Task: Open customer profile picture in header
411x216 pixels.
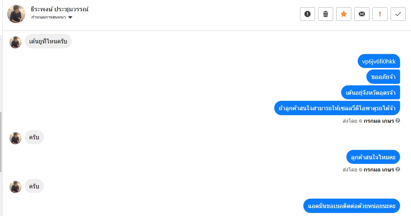Action: [16, 14]
